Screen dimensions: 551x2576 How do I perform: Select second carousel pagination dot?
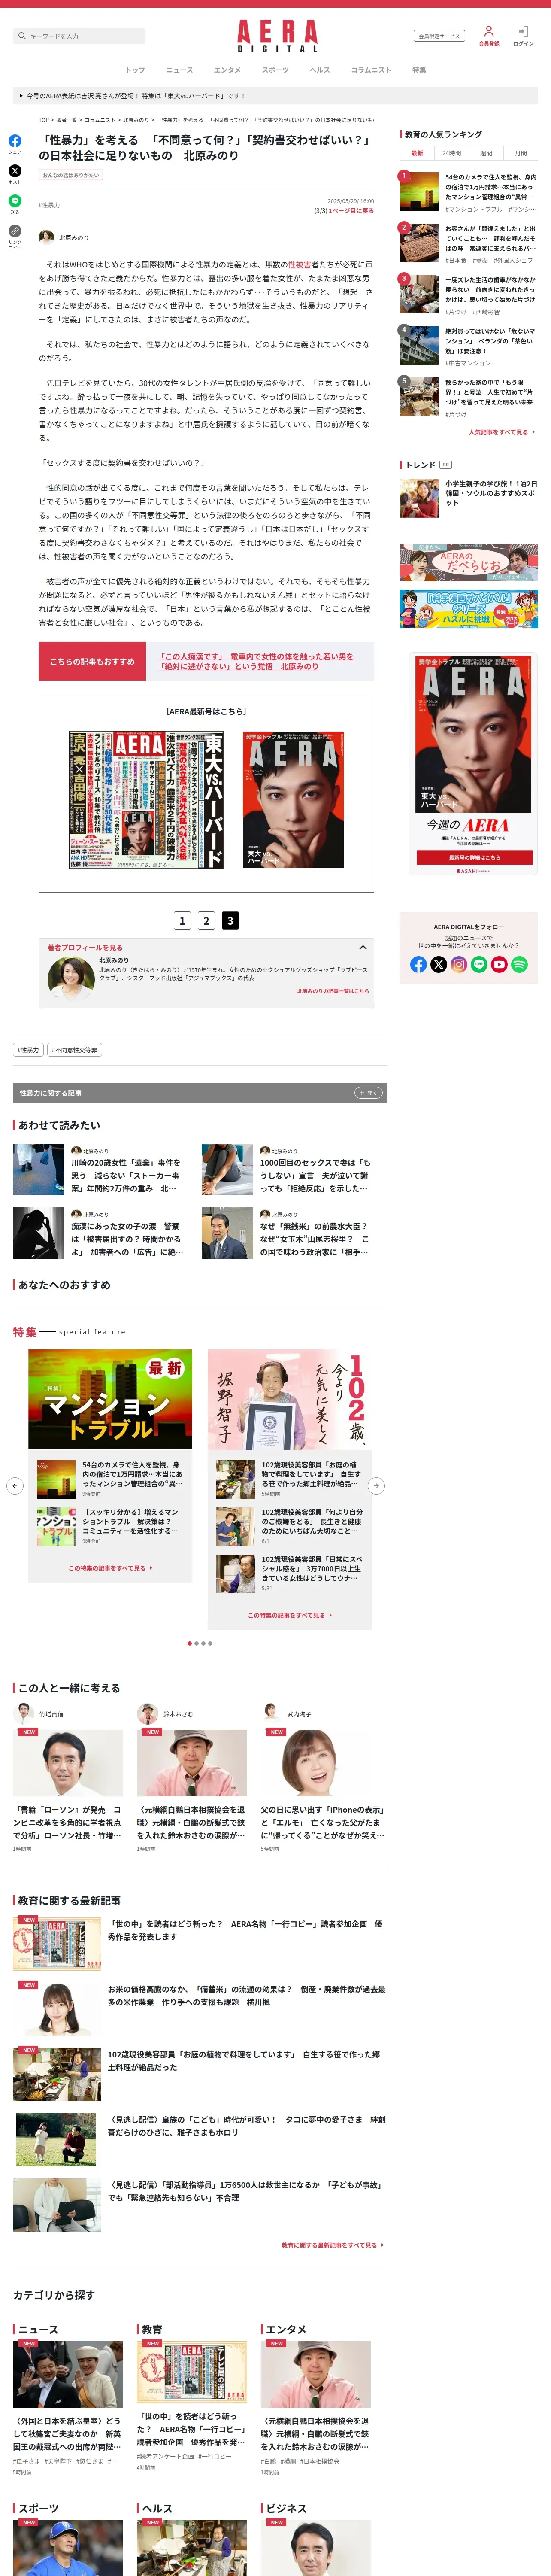196,1643
